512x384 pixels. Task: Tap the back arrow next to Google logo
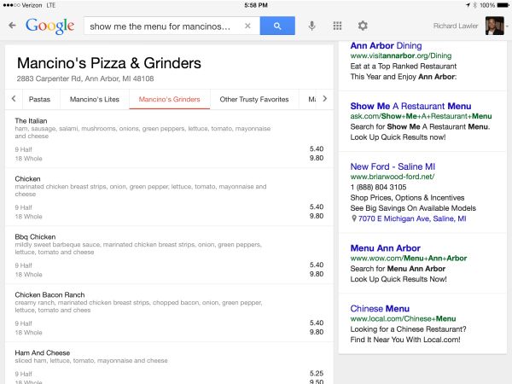click(x=13, y=26)
